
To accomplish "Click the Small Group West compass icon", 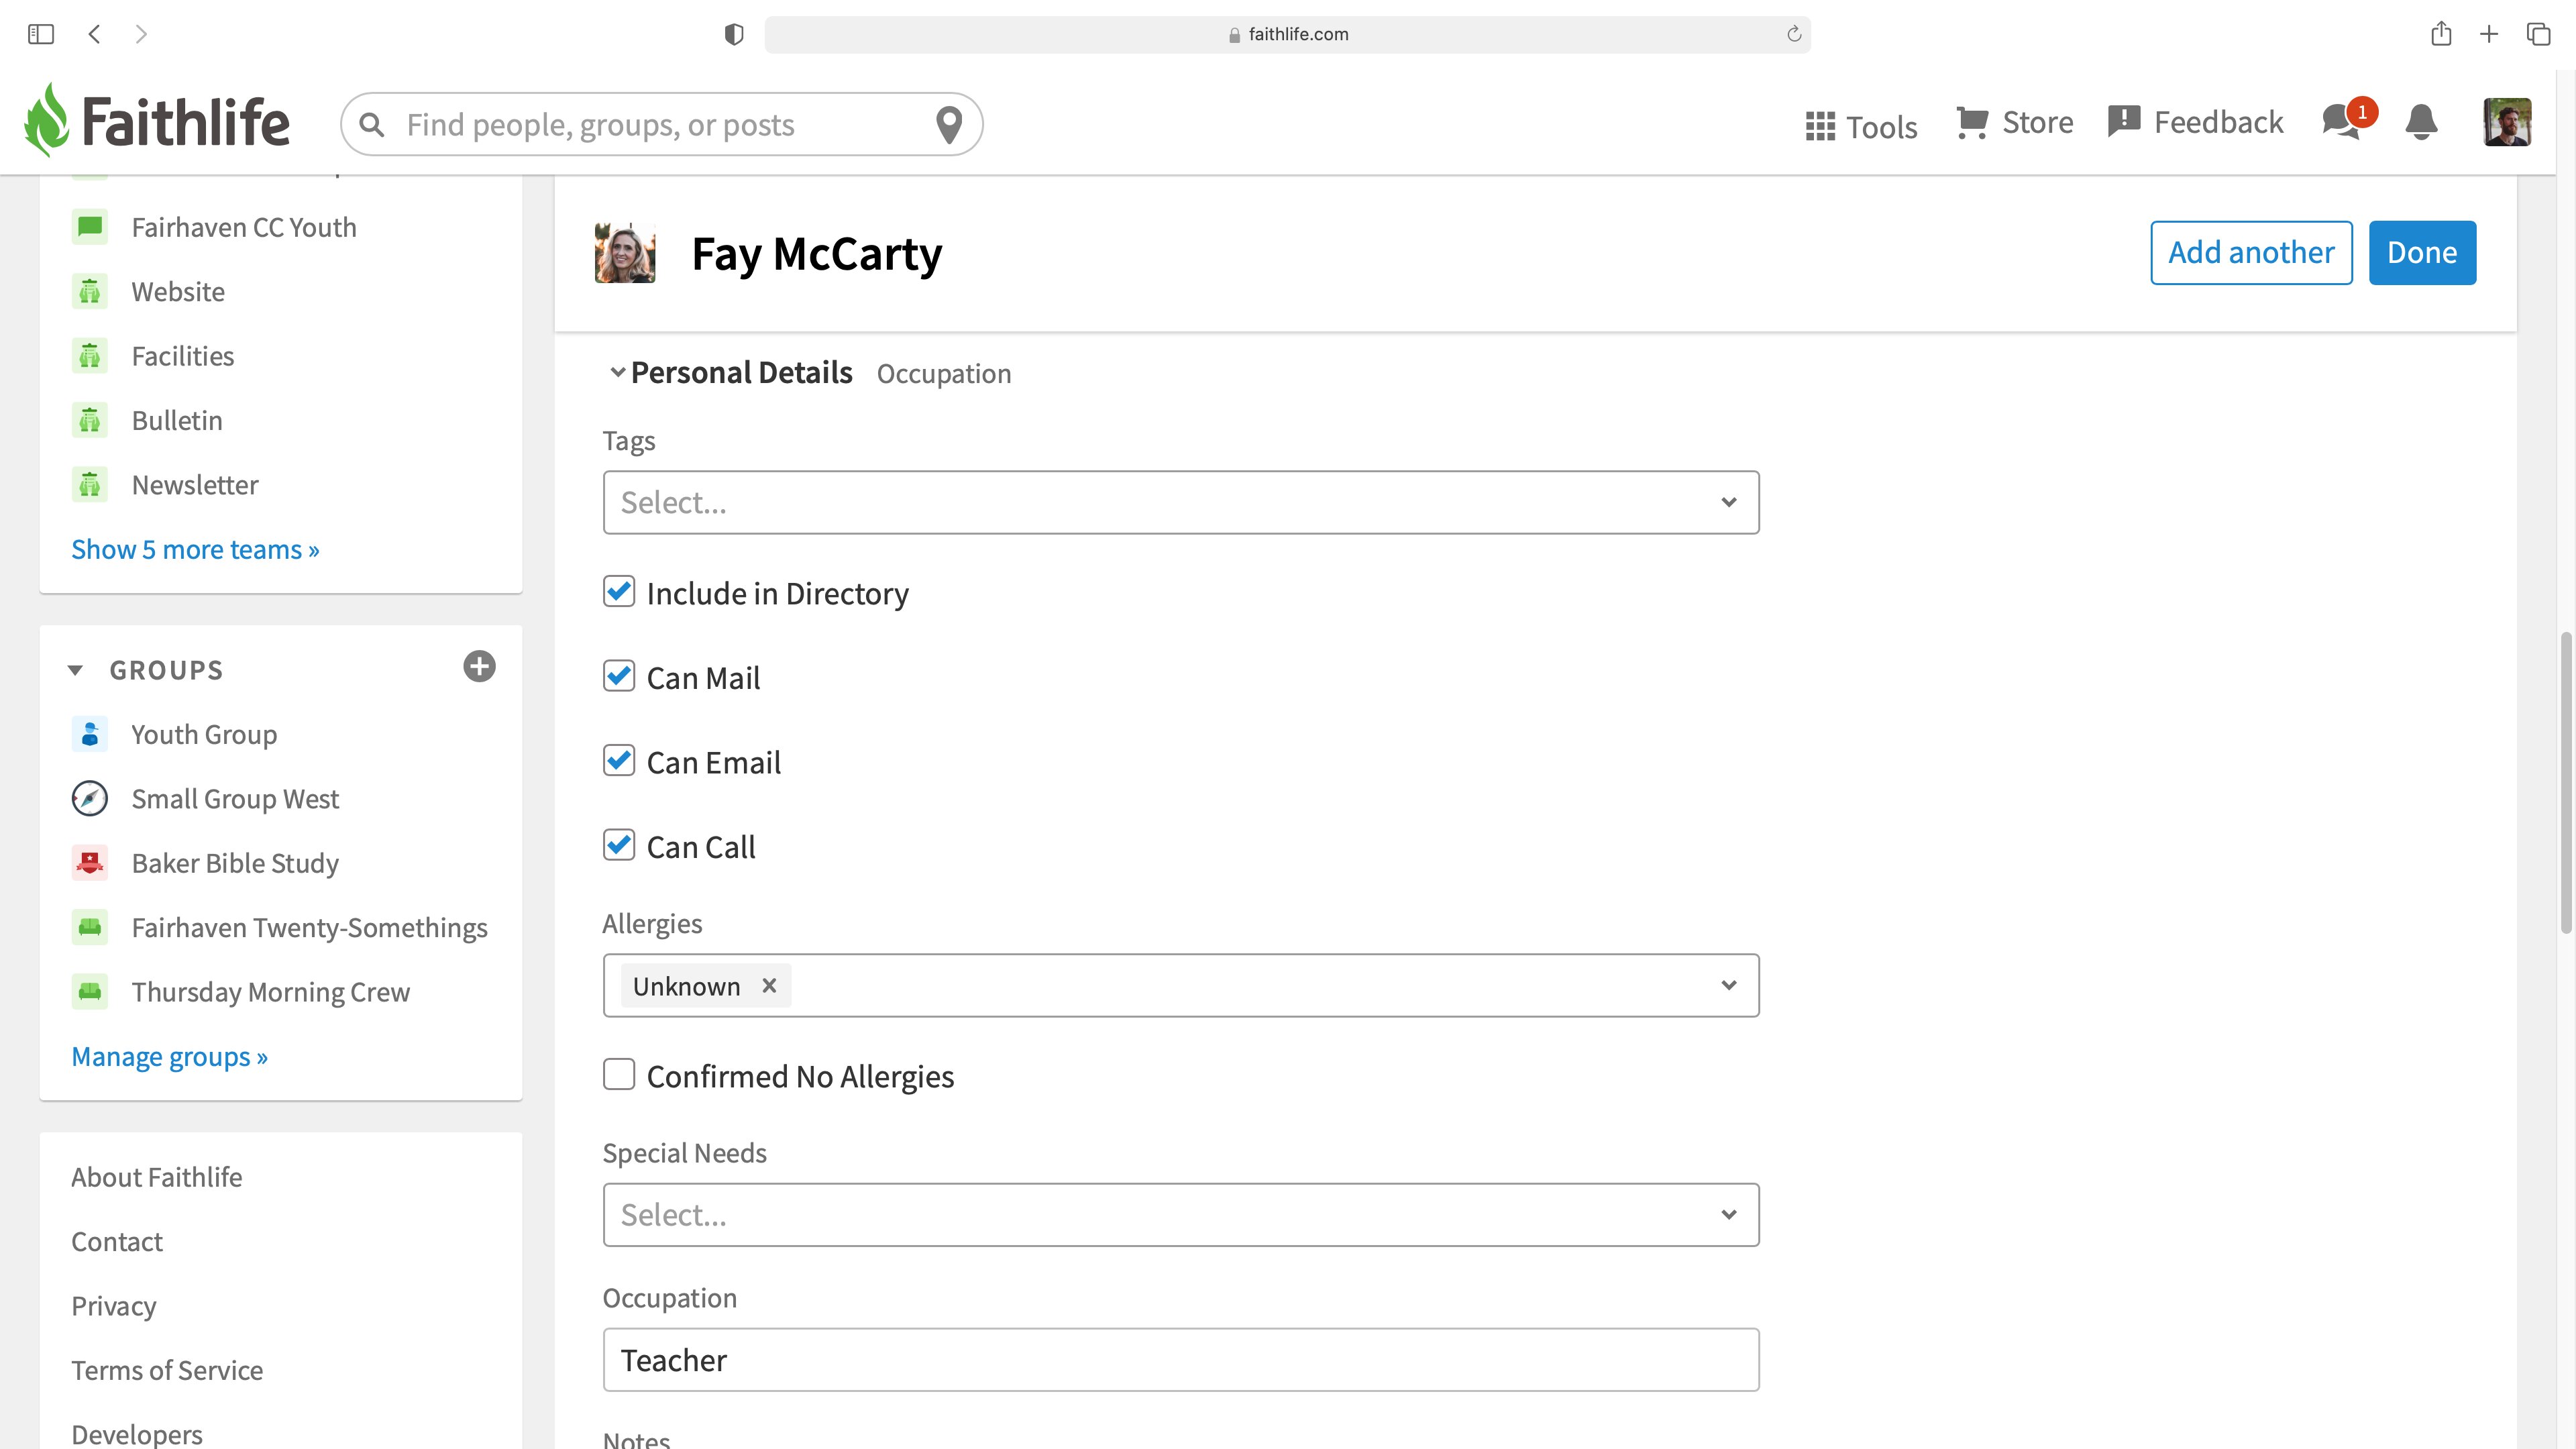I will (x=90, y=799).
